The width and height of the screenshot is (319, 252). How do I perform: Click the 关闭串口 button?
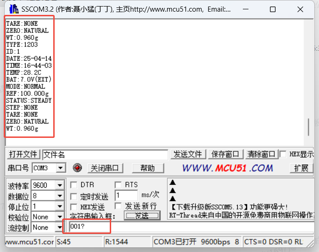[x=105, y=168]
